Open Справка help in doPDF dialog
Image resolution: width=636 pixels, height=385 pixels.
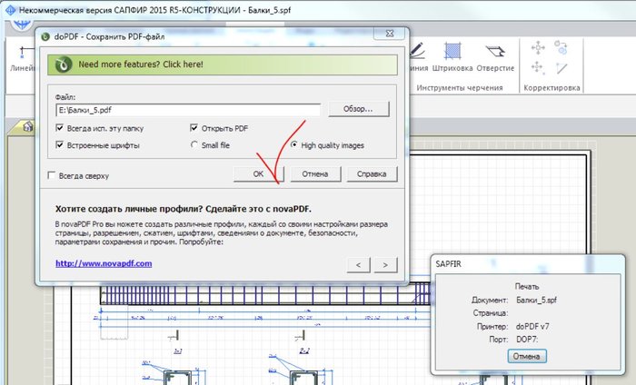click(x=372, y=173)
